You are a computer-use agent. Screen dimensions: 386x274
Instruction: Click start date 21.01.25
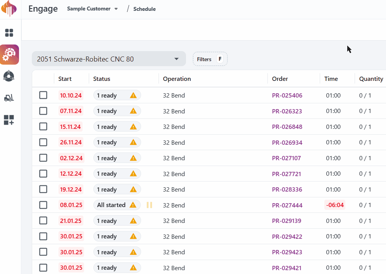pyautogui.click(x=71, y=221)
